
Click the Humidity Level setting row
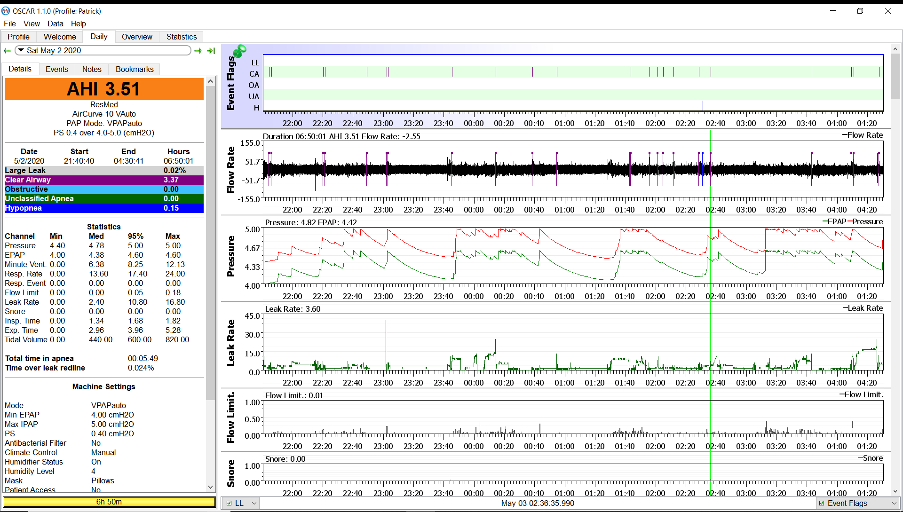pos(104,471)
